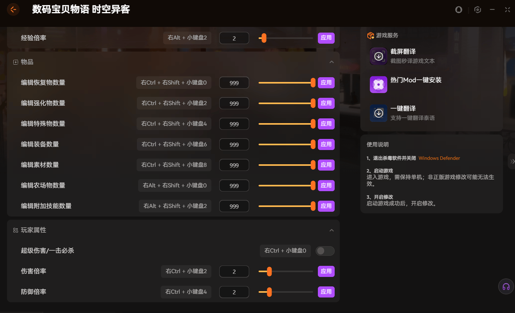515x313 pixels.
Task: Click the 一键翻译 download icon
Action: (378, 113)
